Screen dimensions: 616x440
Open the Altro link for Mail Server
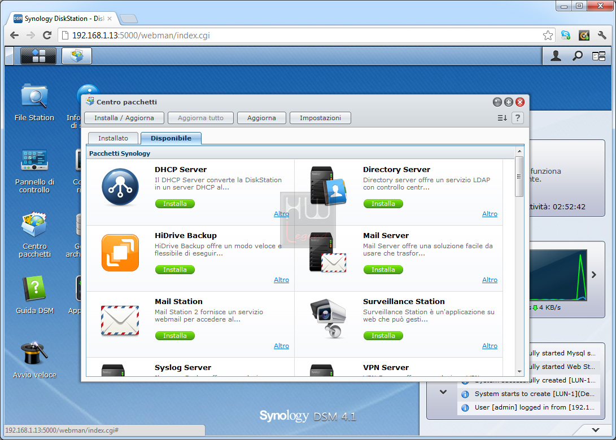pyautogui.click(x=490, y=280)
